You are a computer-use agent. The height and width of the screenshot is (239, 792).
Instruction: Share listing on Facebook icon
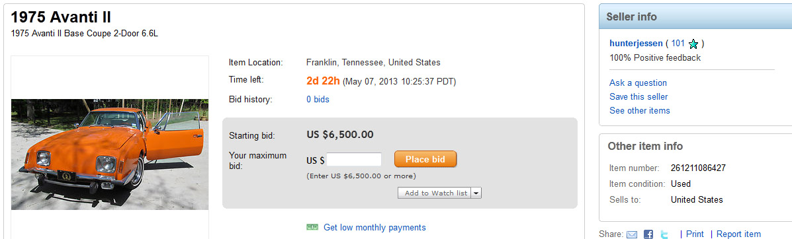coord(648,234)
